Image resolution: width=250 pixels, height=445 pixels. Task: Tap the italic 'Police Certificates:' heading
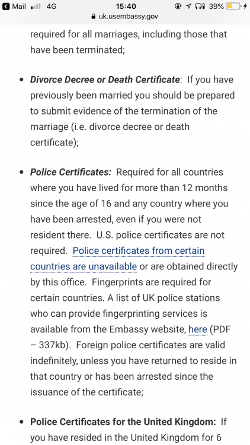pos(70,172)
